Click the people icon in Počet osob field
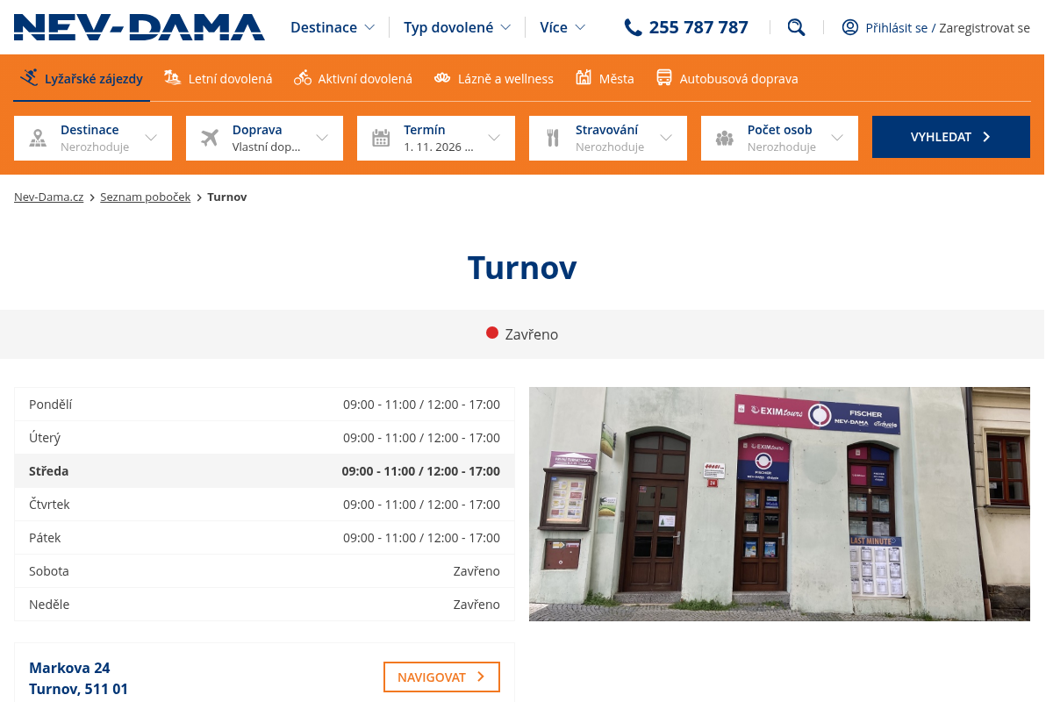The image size is (1053, 702). 724,138
